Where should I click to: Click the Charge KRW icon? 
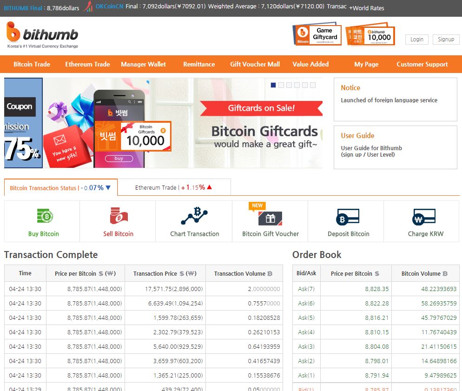(x=424, y=217)
